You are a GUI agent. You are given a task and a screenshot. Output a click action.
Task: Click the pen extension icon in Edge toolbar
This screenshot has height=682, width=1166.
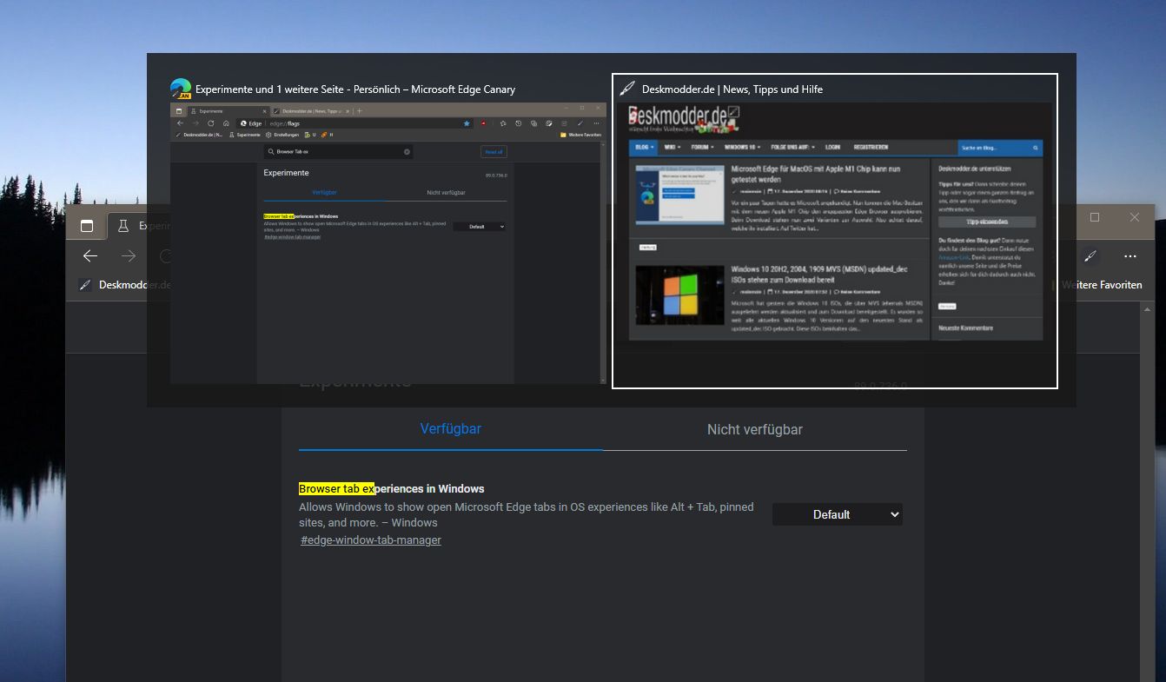(1090, 256)
